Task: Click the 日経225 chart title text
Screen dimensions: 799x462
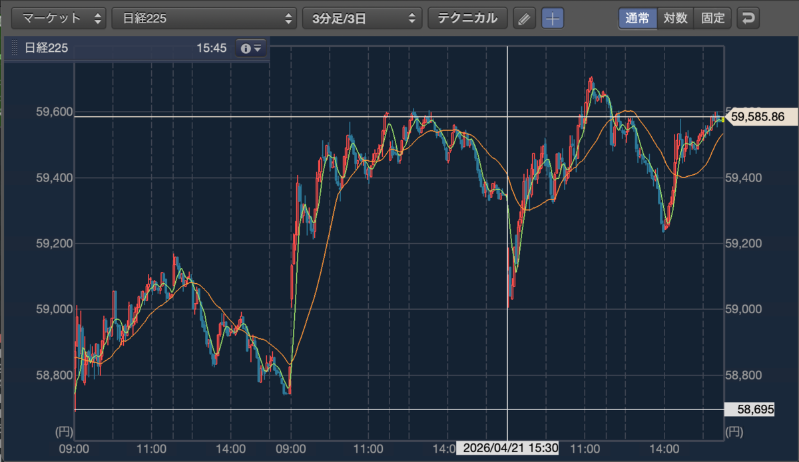Action: pos(46,48)
